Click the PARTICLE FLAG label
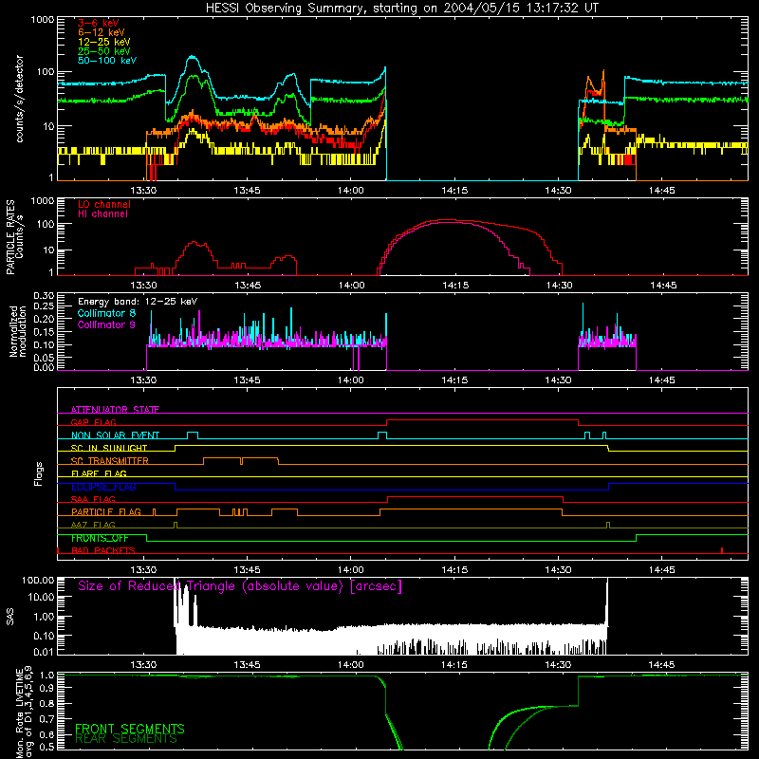The height and width of the screenshot is (759, 759). pos(106,512)
